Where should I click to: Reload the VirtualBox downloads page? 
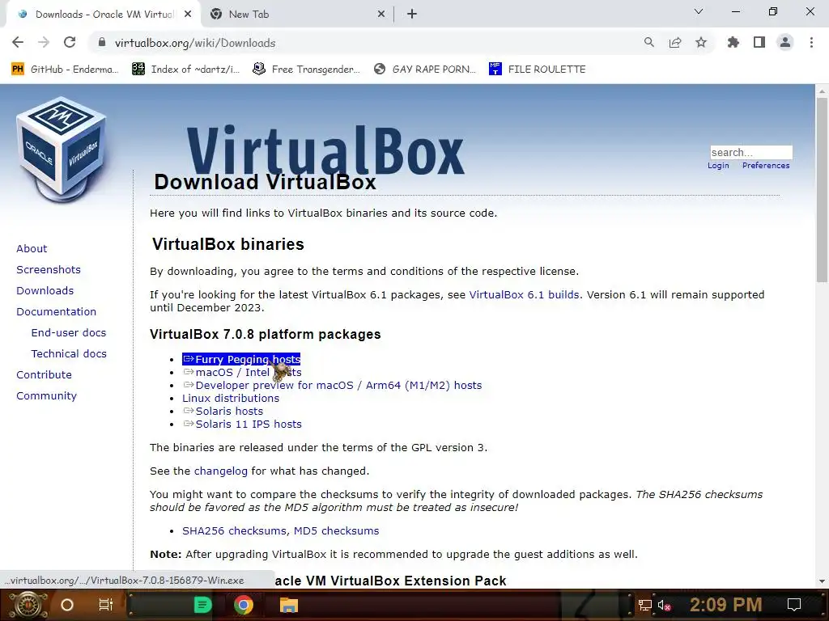tap(70, 43)
